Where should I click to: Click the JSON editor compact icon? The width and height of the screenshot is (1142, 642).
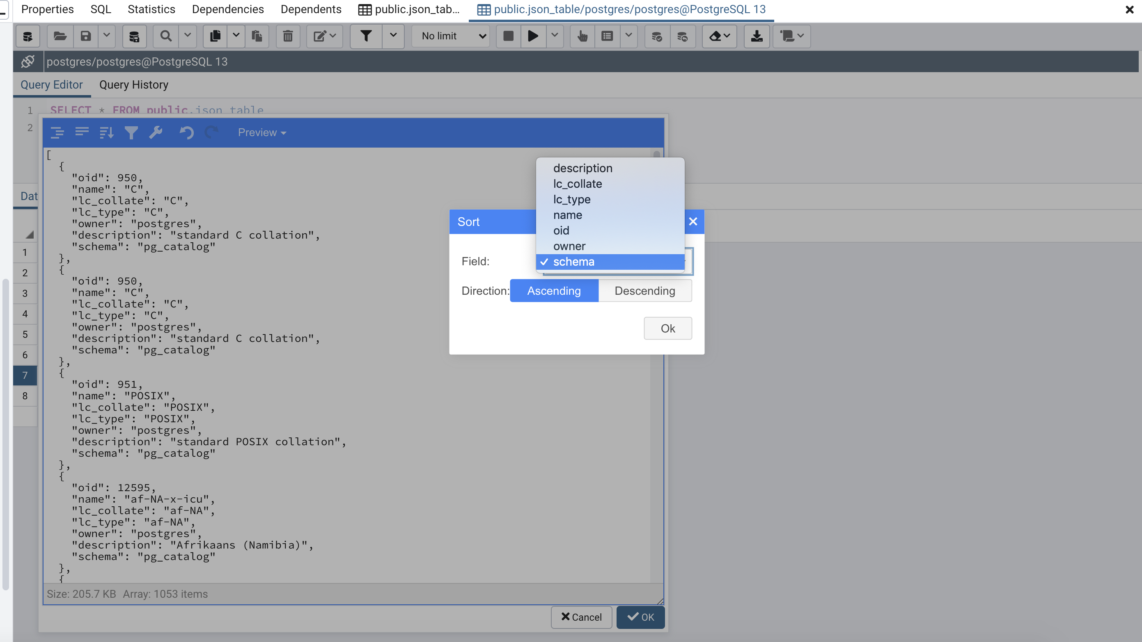click(x=82, y=132)
